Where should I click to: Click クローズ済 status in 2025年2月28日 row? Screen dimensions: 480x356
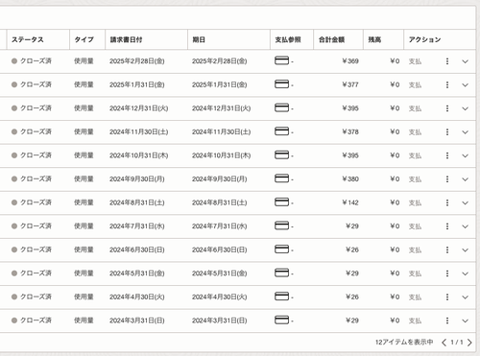(32, 60)
